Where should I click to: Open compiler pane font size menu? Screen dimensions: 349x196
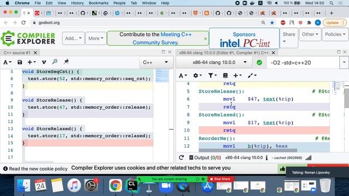coord(183,76)
